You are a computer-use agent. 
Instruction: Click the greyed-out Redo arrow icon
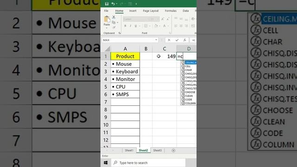pyautogui.click(x=122, y=4)
